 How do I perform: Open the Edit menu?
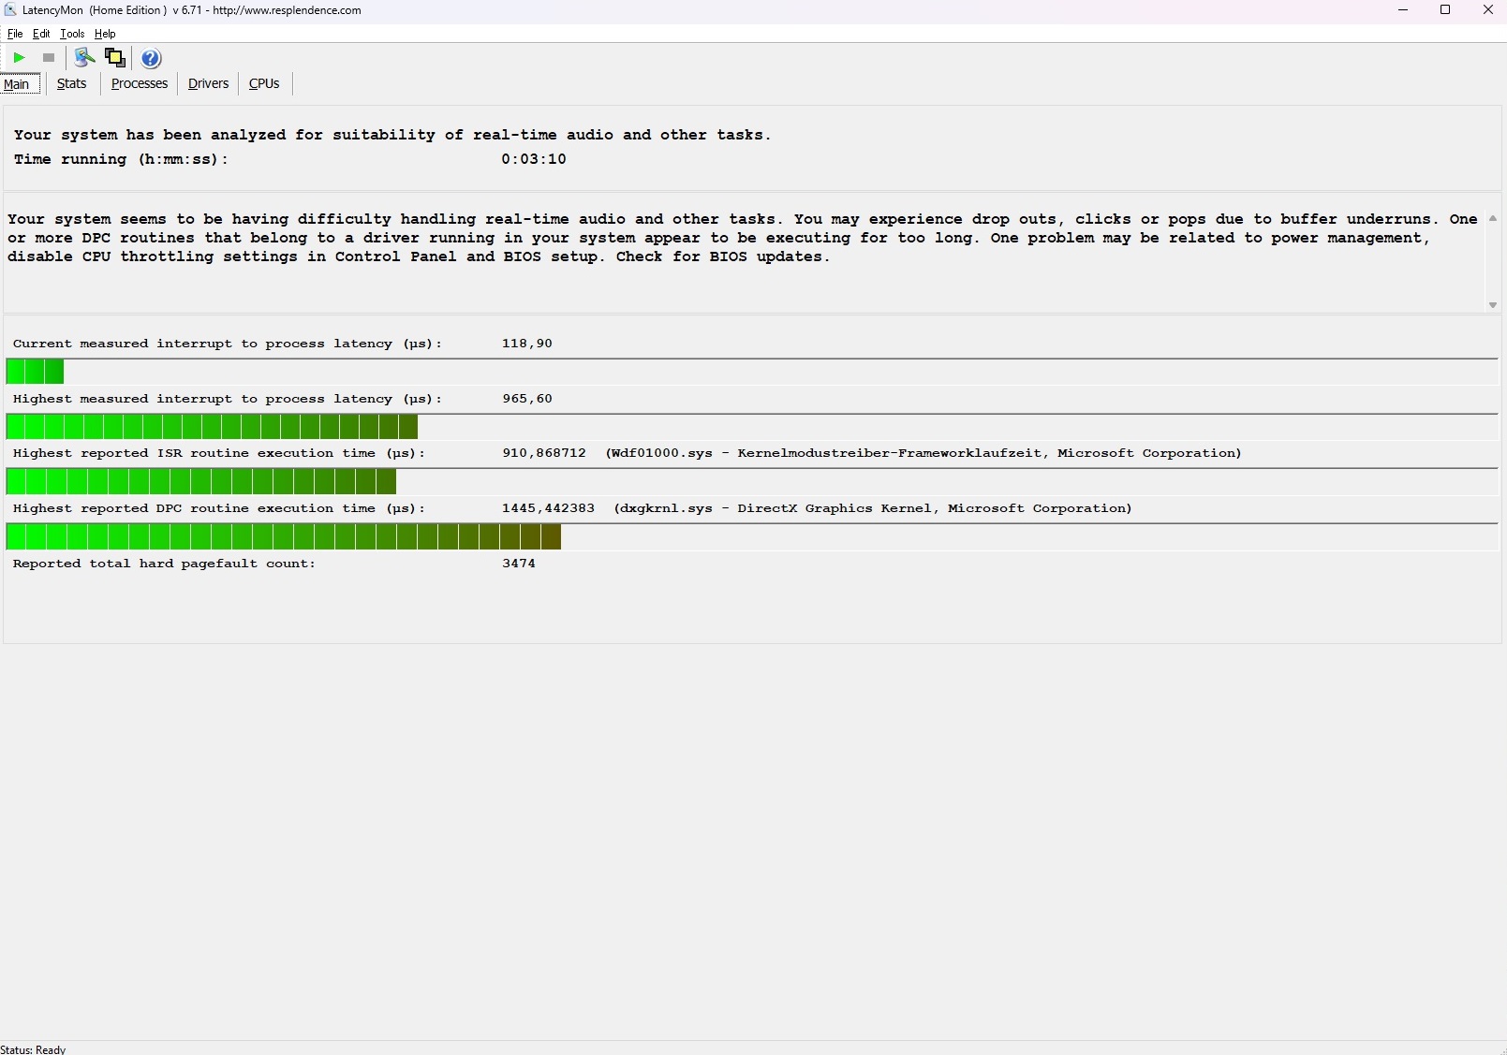[41, 34]
